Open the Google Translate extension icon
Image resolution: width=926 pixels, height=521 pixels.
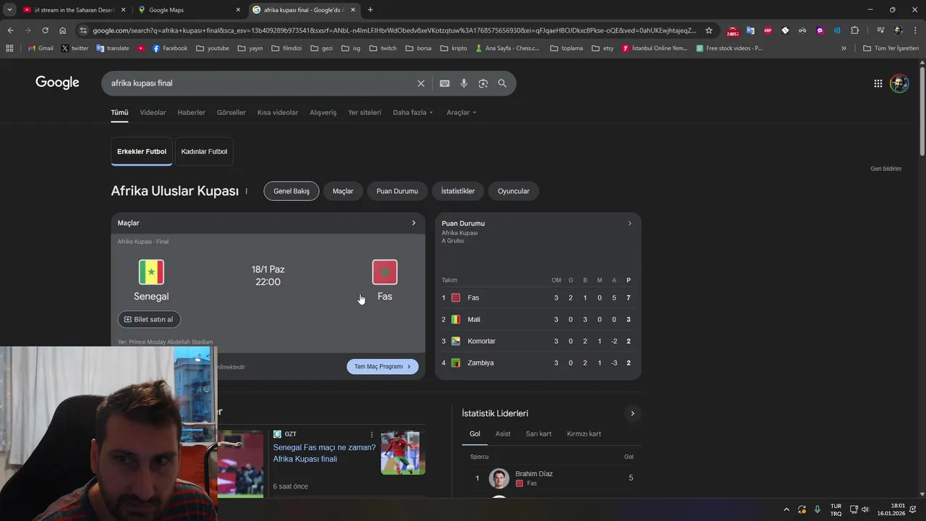750,30
